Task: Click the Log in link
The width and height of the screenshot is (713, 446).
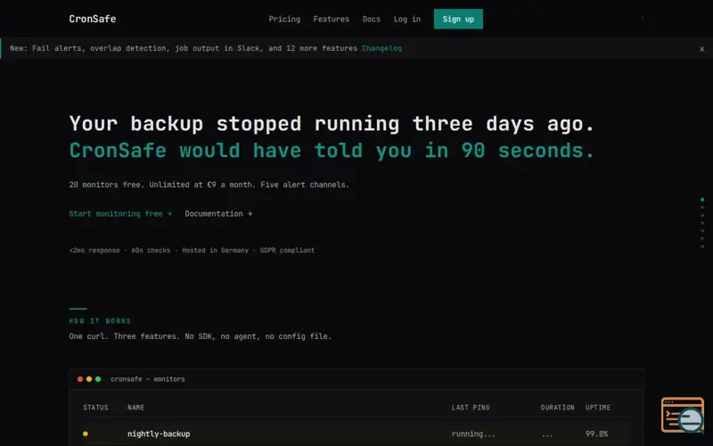Action: tap(407, 19)
